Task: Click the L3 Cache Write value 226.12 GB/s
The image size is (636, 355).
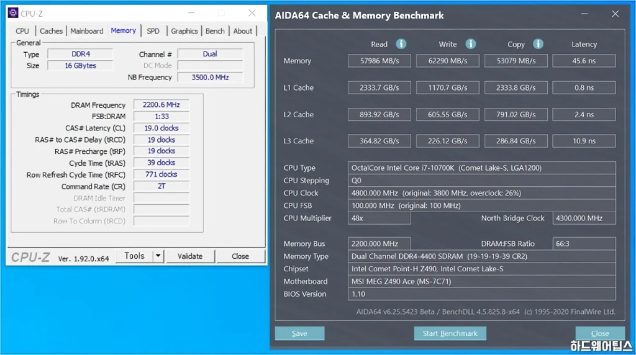Action: point(448,141)
